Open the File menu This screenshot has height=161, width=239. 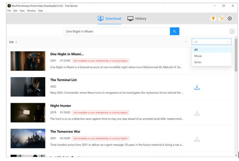[x=9, y=11]
